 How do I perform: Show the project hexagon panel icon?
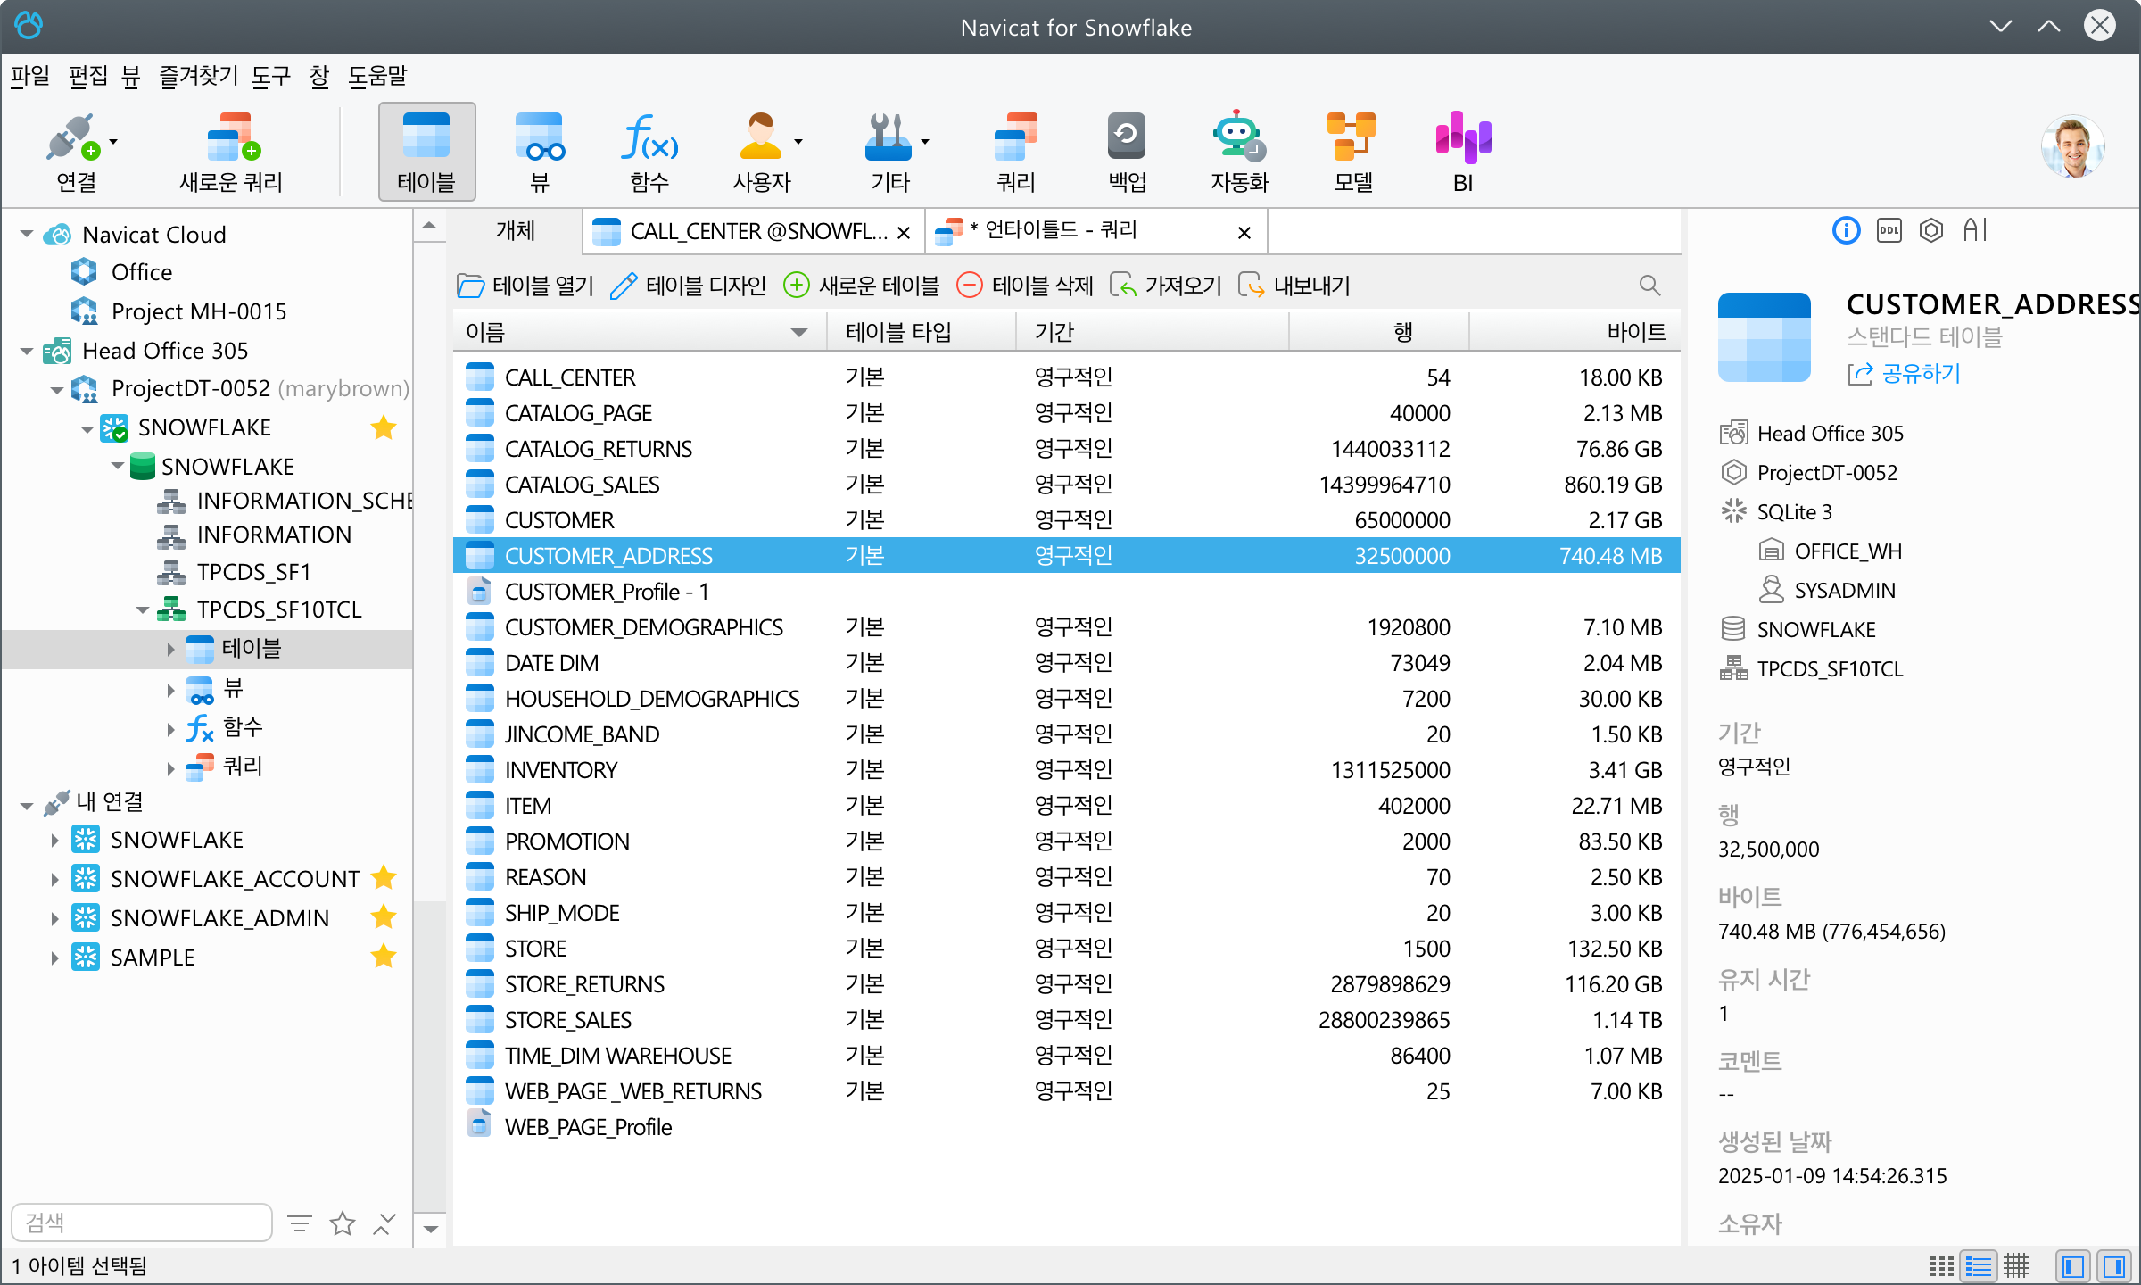pyautogui.click(x=1931, y=231)
